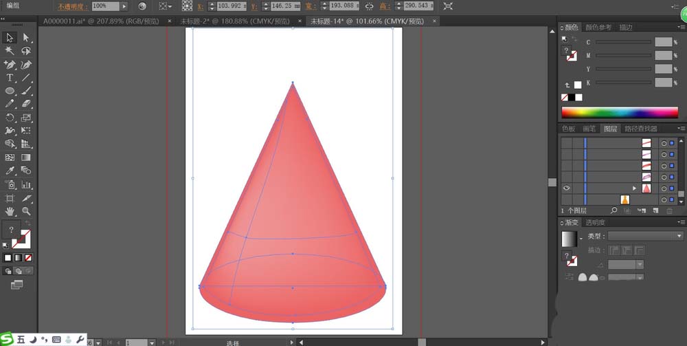Enable Draw Normal mode

click(x=8, y=271)
